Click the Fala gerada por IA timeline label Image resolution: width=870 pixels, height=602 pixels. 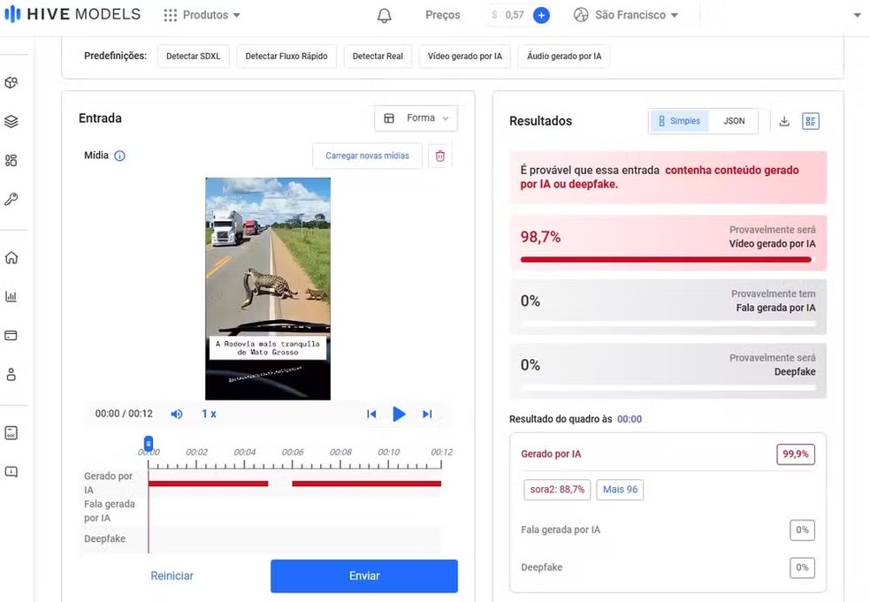tap(110, 511)
